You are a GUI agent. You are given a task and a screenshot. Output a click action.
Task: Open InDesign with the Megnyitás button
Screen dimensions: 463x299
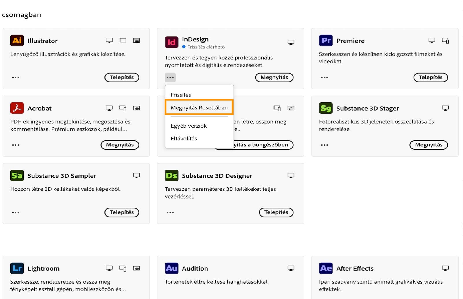coord(274,77)
